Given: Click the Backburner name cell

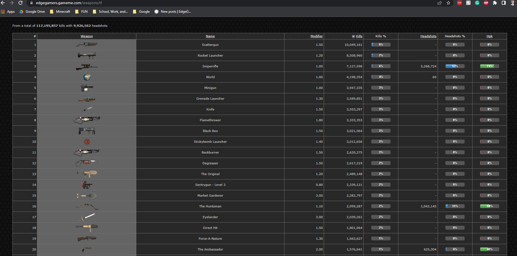Looking at the screenshot, I should click(210, 152).
